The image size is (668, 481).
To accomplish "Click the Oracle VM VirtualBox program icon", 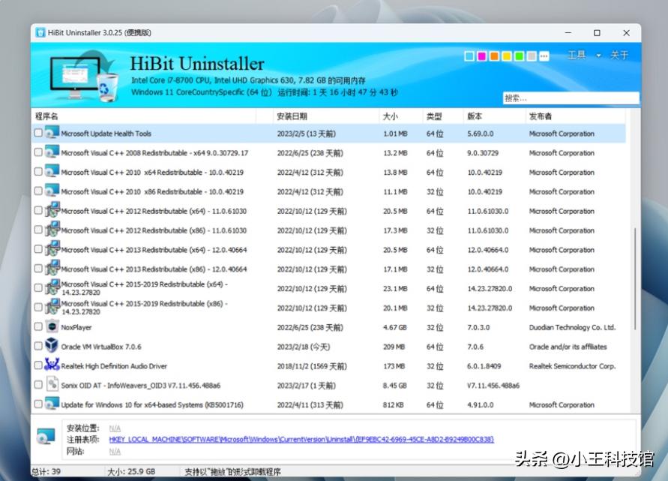I will pyautogui.click(x=50, y=347).
